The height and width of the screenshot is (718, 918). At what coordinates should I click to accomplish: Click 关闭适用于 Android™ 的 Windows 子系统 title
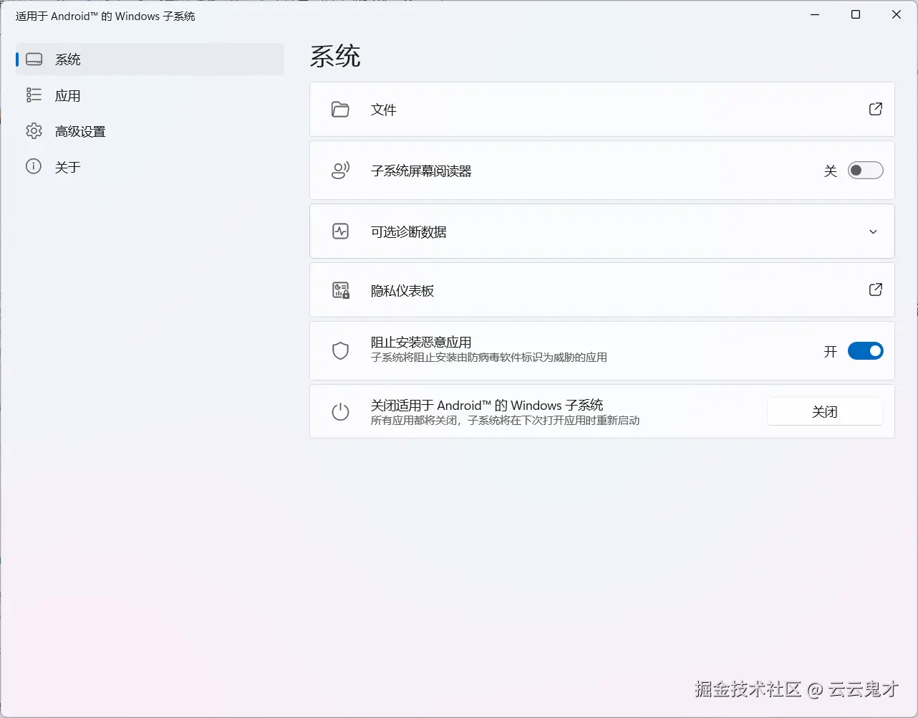[487, 406]
